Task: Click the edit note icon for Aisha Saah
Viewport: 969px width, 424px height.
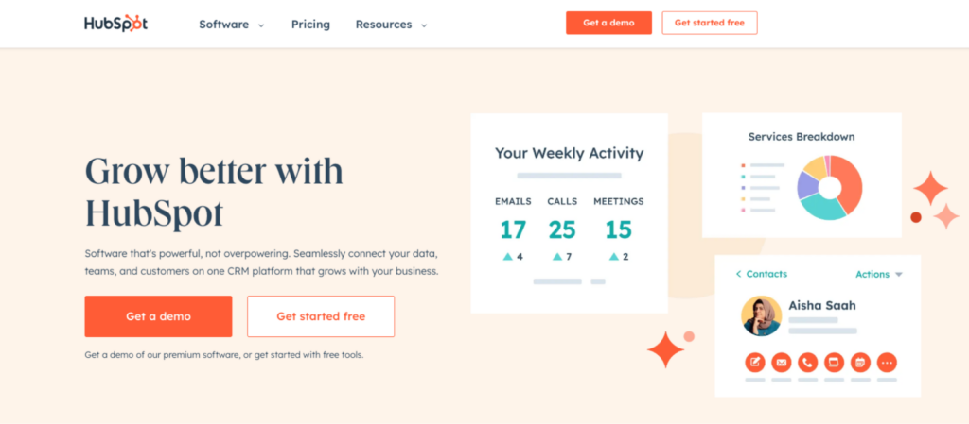Action: [x=755, y=362]
